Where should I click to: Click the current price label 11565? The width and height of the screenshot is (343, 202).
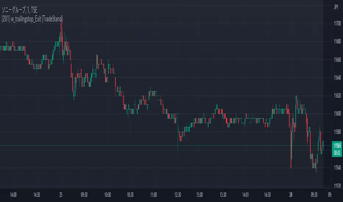[337, 146]
